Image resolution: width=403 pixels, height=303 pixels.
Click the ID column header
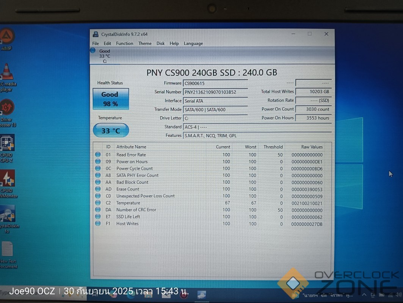tap(108, 147)
